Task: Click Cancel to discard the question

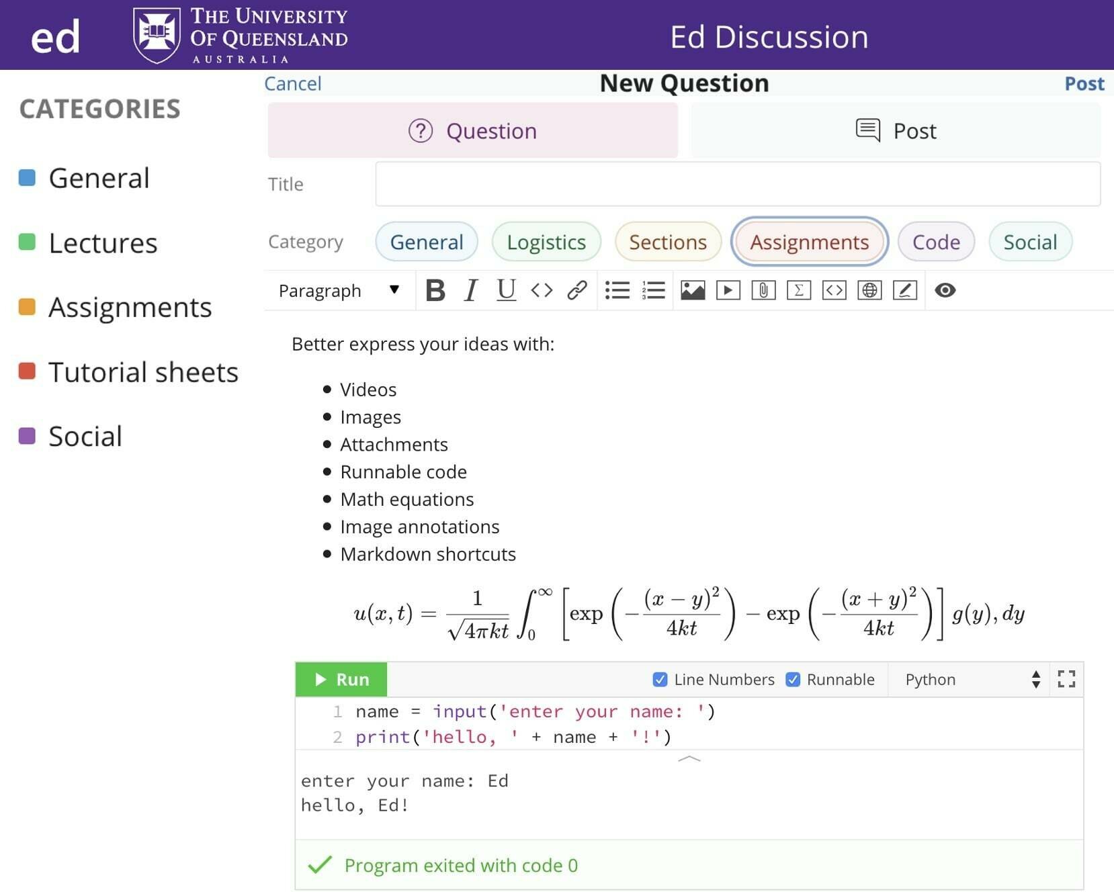Action: coord(293,83)
